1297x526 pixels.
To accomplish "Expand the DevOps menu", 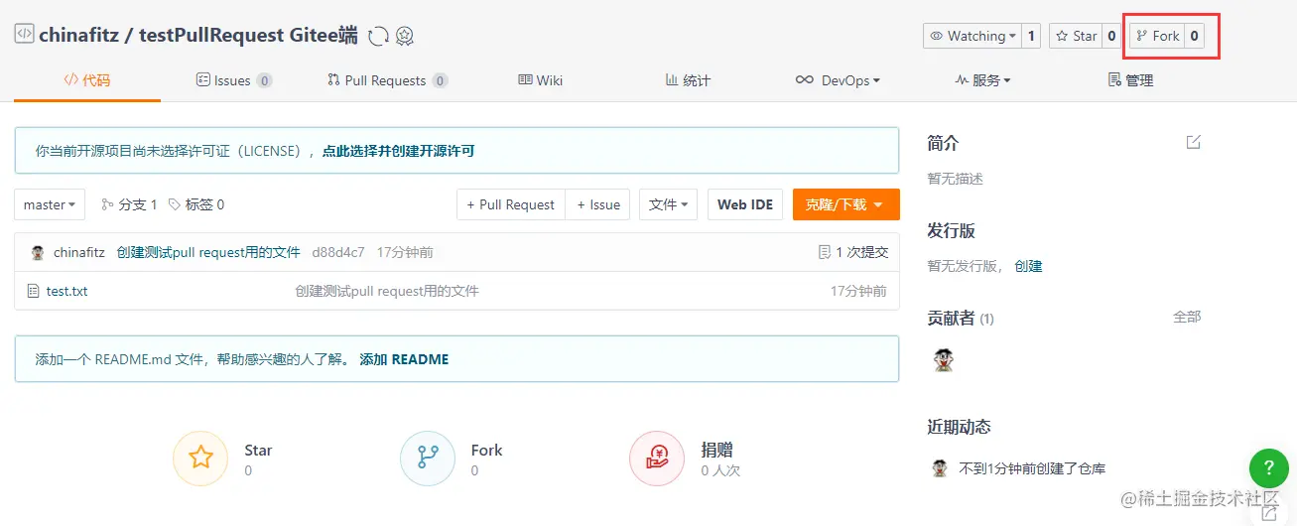I will pos(838,80).
